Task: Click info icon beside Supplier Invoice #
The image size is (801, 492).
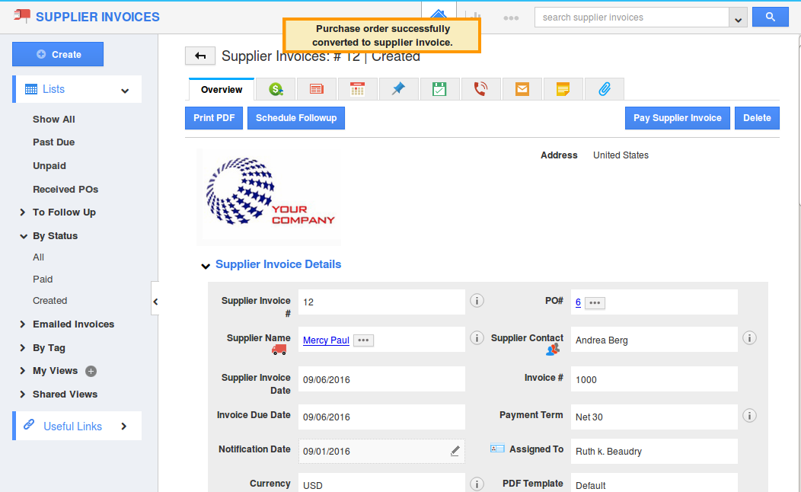Action: tap(477, 301)
